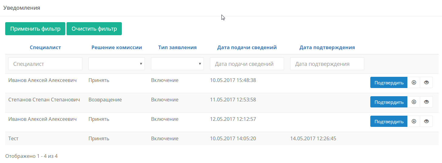Viewport: 442px width, 163px height.
Task: Sort by Дата подачи сведений header
Action: pyautogui.click(x=247, y=47)
